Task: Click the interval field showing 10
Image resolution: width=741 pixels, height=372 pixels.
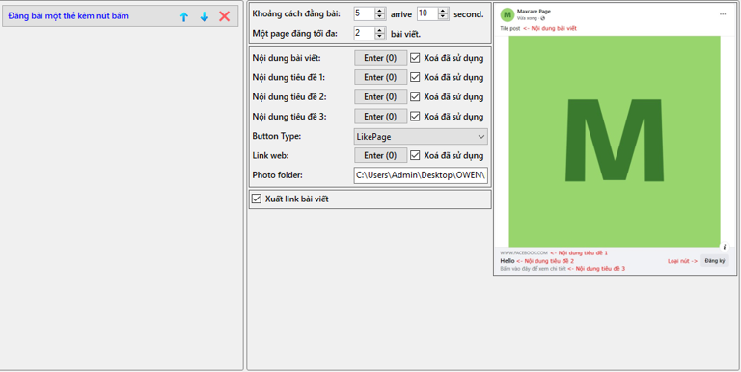Action: 427,13
